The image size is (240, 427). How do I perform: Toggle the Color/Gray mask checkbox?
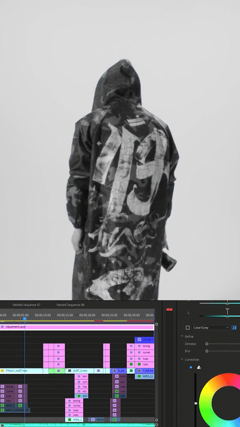[187, 328]
